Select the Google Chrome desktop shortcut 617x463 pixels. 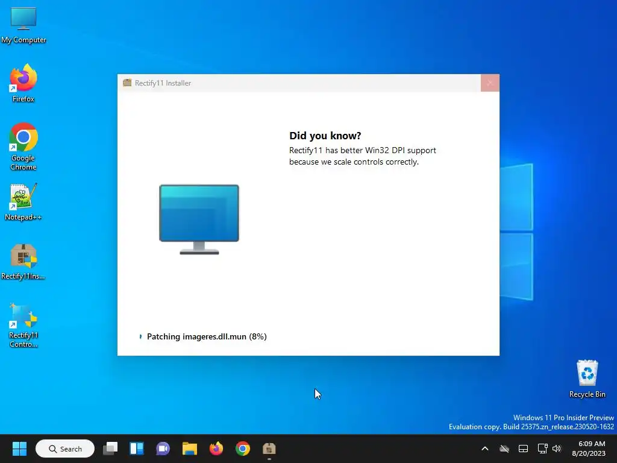23,146
